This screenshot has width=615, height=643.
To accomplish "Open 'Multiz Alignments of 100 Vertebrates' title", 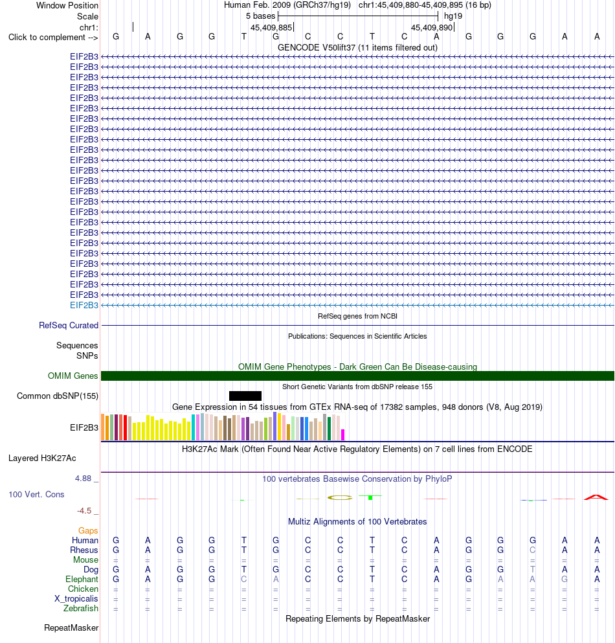I will coord(357,522).
